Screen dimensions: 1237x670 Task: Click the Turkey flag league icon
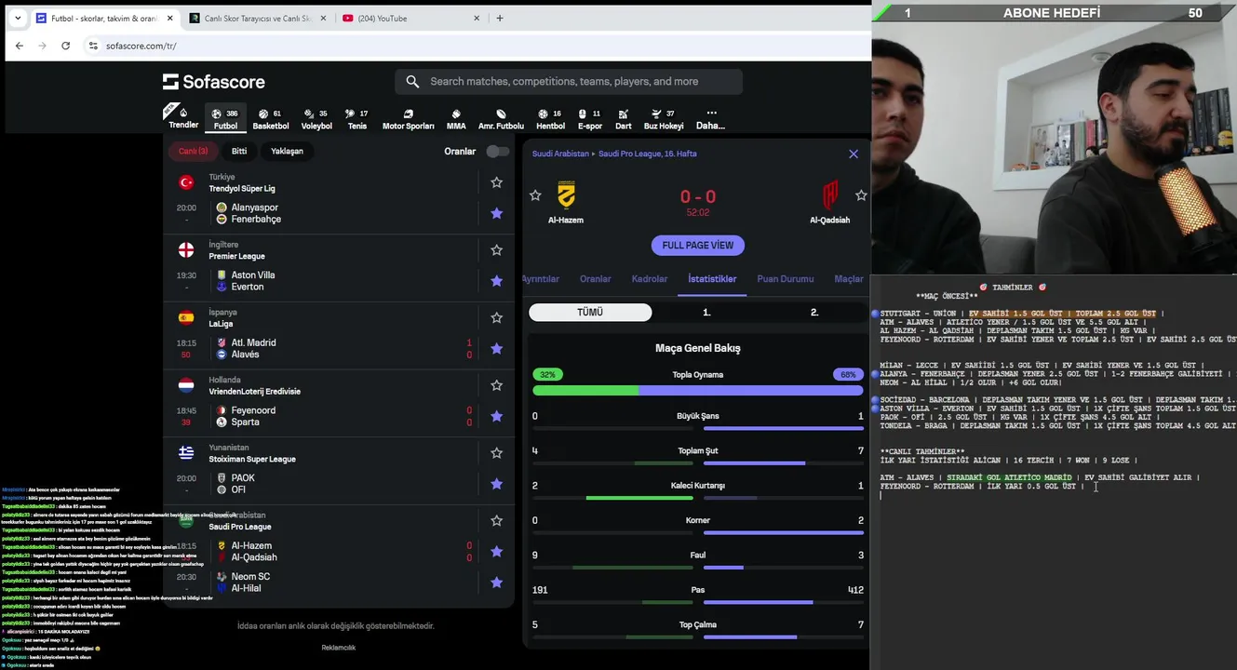(x=186, y=182)
